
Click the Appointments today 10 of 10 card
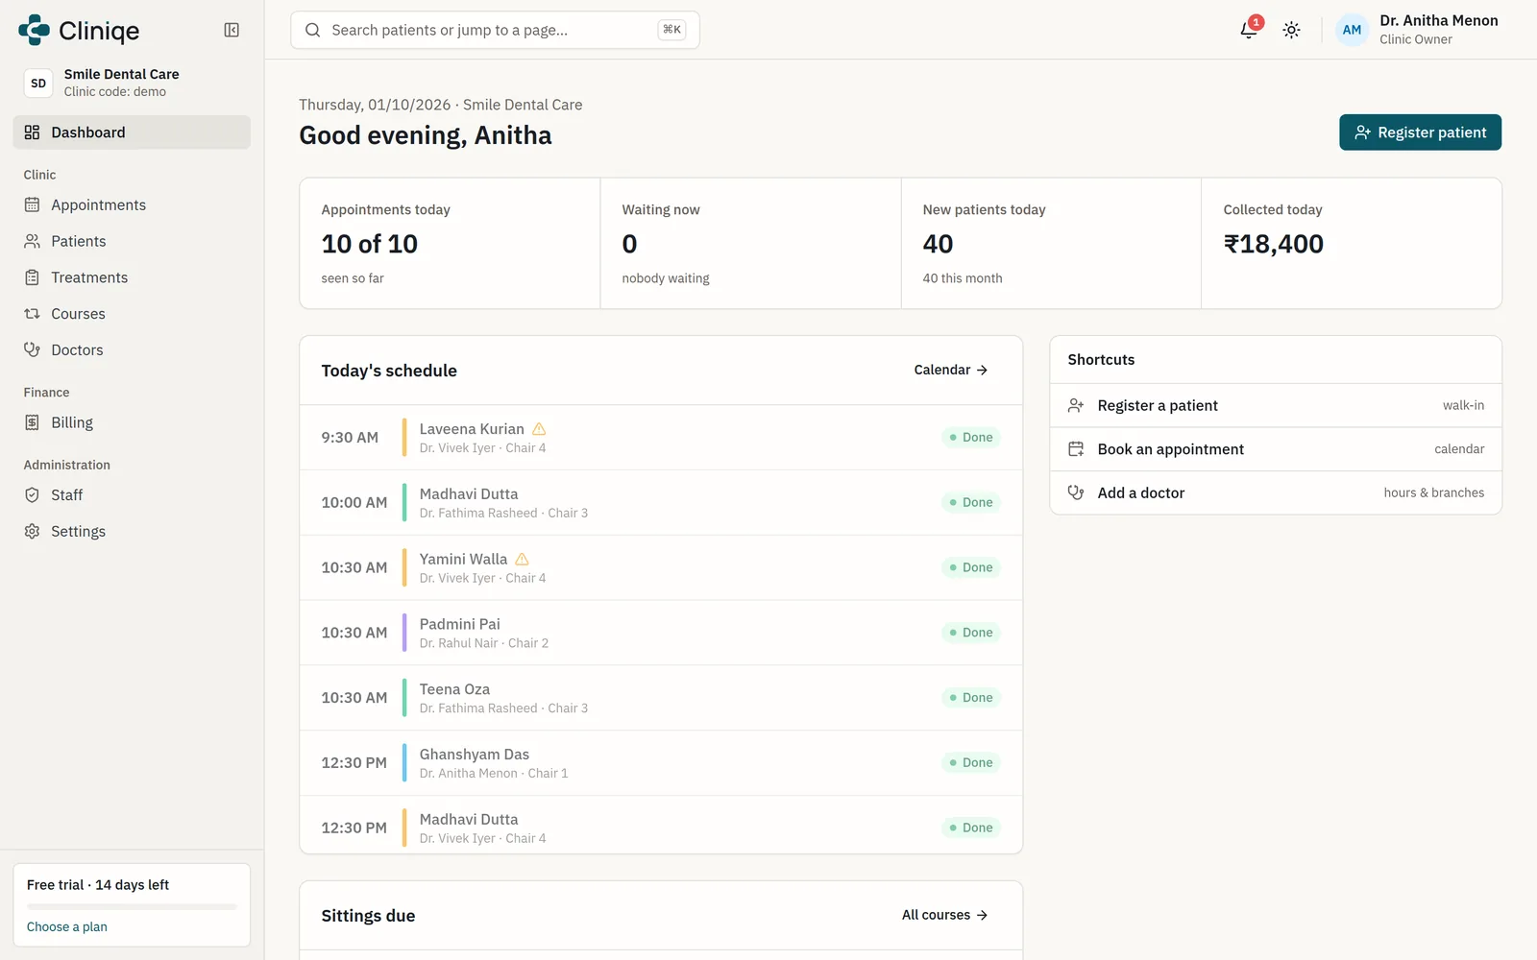[450, 243]
